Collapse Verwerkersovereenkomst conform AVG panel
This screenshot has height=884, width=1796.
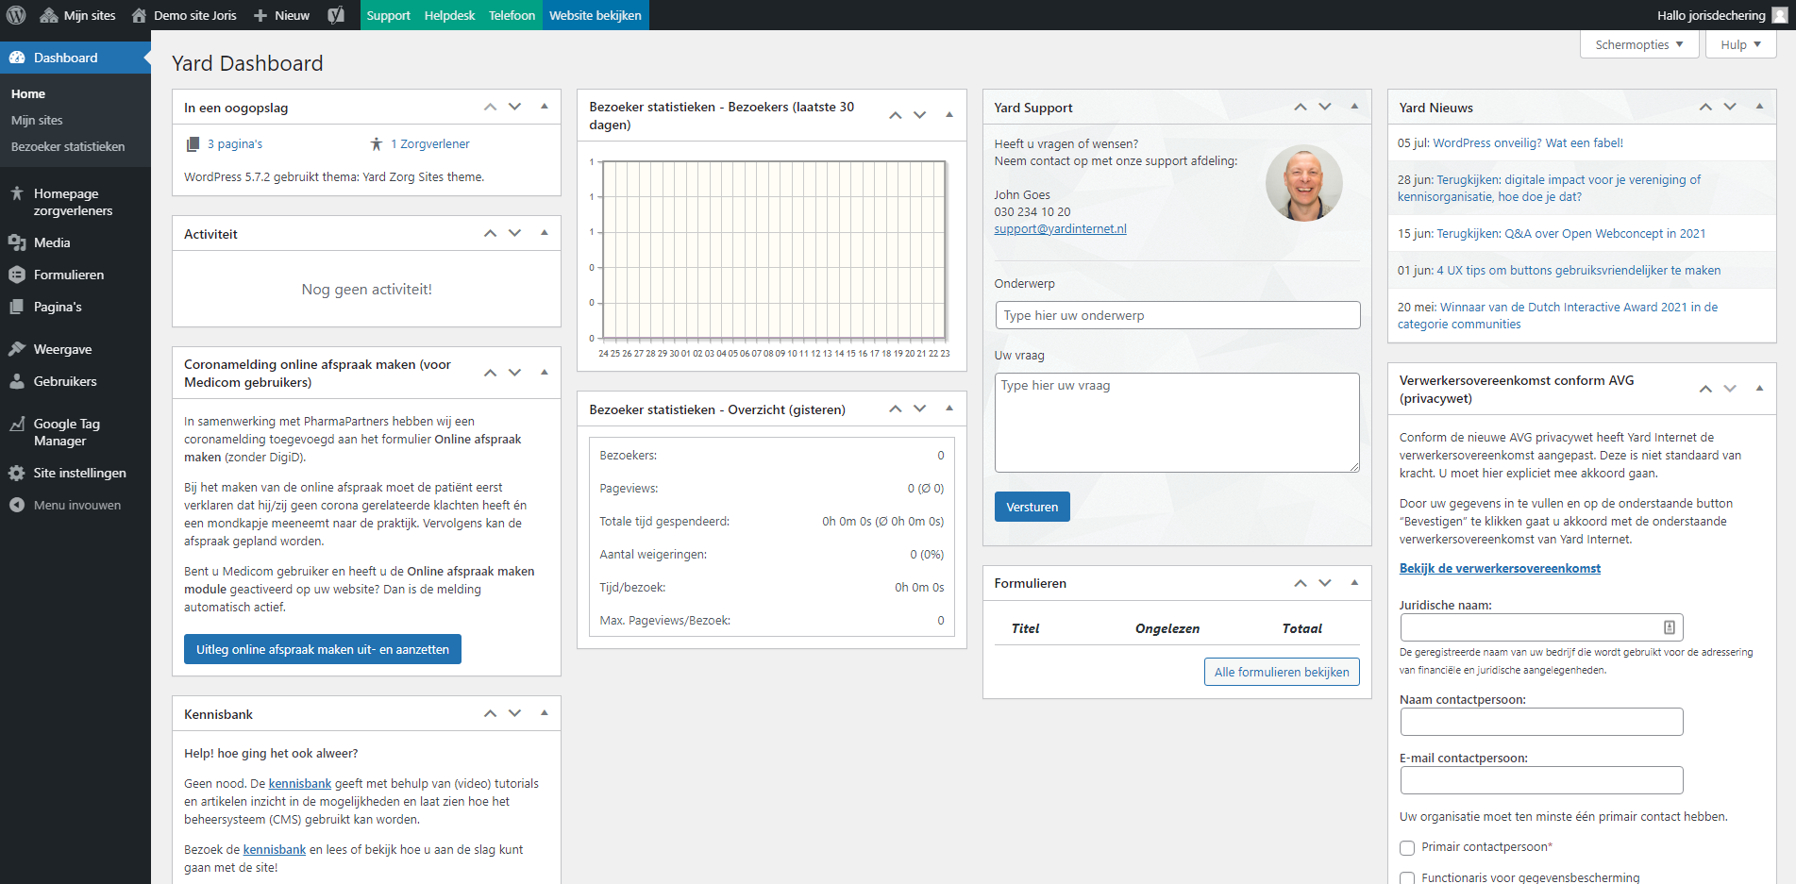[x=1759, y=389]
